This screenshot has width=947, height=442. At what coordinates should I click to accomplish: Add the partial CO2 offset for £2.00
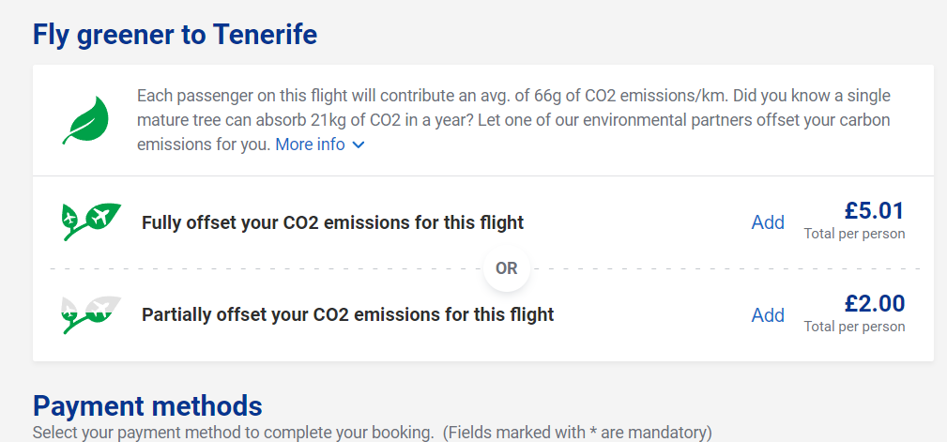tap(768, 315)
